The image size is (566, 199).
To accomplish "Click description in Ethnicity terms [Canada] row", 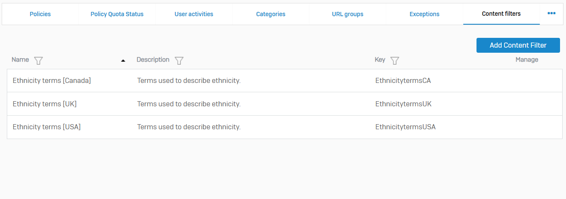I will tap(189, 80).
